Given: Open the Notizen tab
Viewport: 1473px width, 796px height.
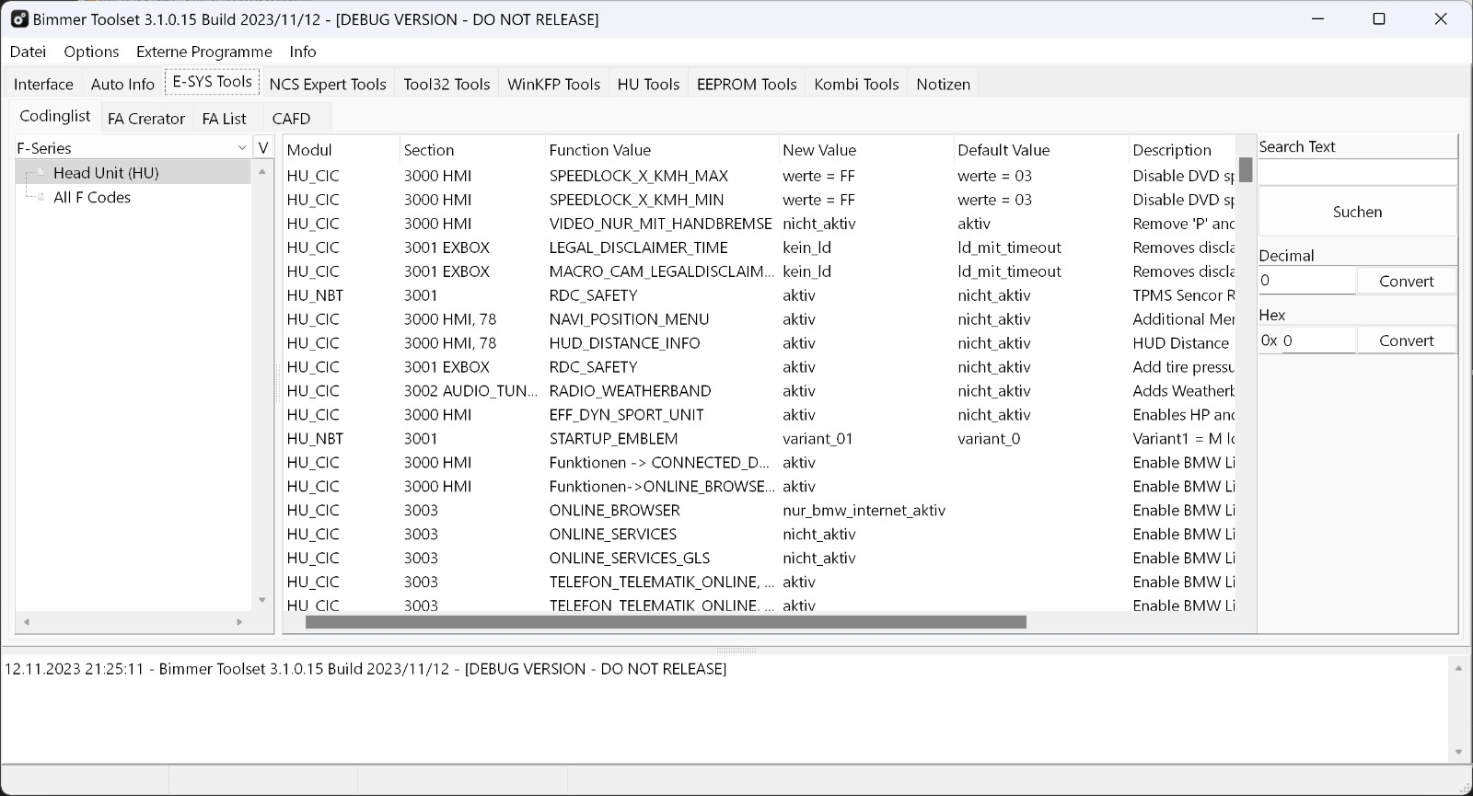Looking at the screenshot, I should click(943, 84).
